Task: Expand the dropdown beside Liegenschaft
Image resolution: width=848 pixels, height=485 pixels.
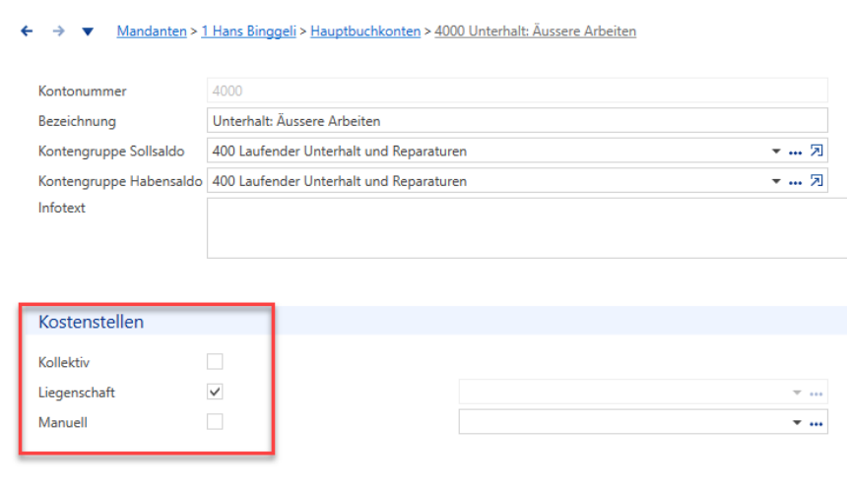Action: point(797,393)
